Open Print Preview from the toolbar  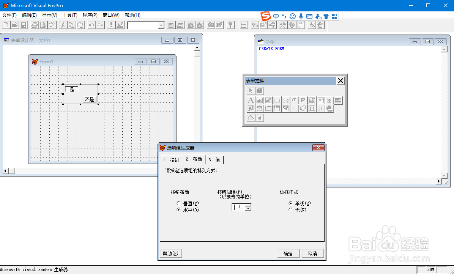point(43,25)
